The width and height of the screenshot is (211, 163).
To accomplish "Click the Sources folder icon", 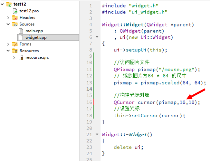I will tap(15, 24).
